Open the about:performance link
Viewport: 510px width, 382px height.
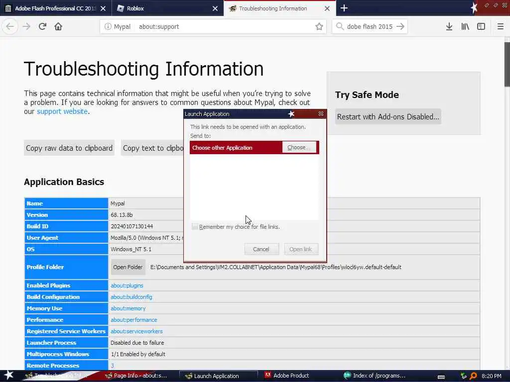[x=134, y=320]
